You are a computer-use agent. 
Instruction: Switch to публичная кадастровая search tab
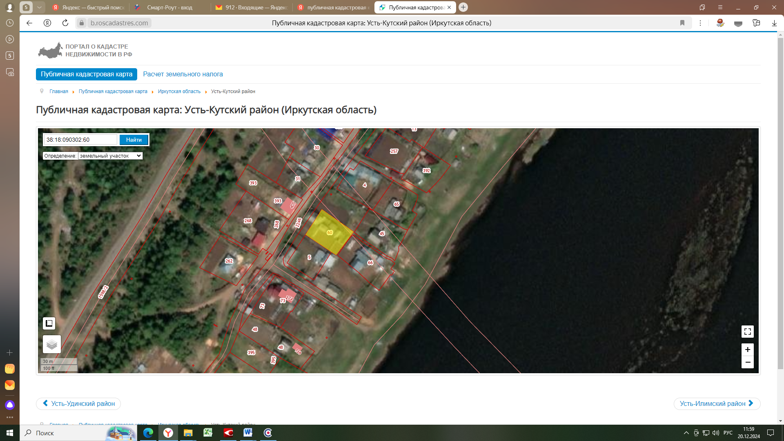[x=333, y=7]
